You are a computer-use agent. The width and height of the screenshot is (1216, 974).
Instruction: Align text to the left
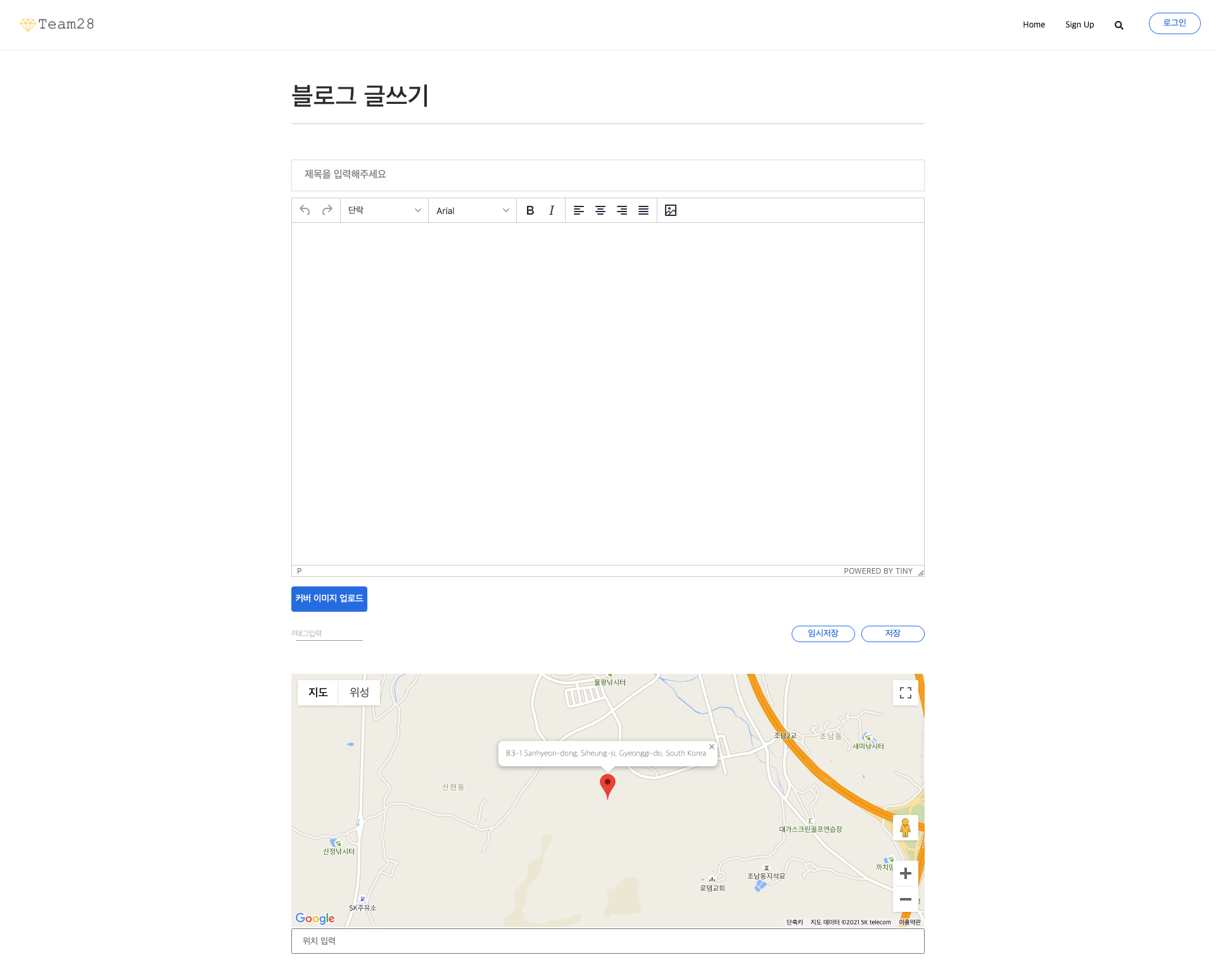tap(578, 210)
